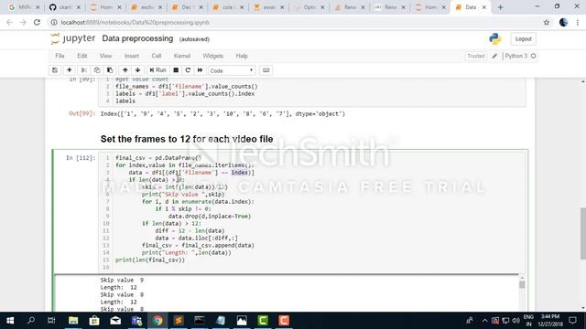Image resolution: width=586 pixels, height=329 pixels.
Task: Restart the kernel icon
Action: pyautogui.click(x=188, y=70)
